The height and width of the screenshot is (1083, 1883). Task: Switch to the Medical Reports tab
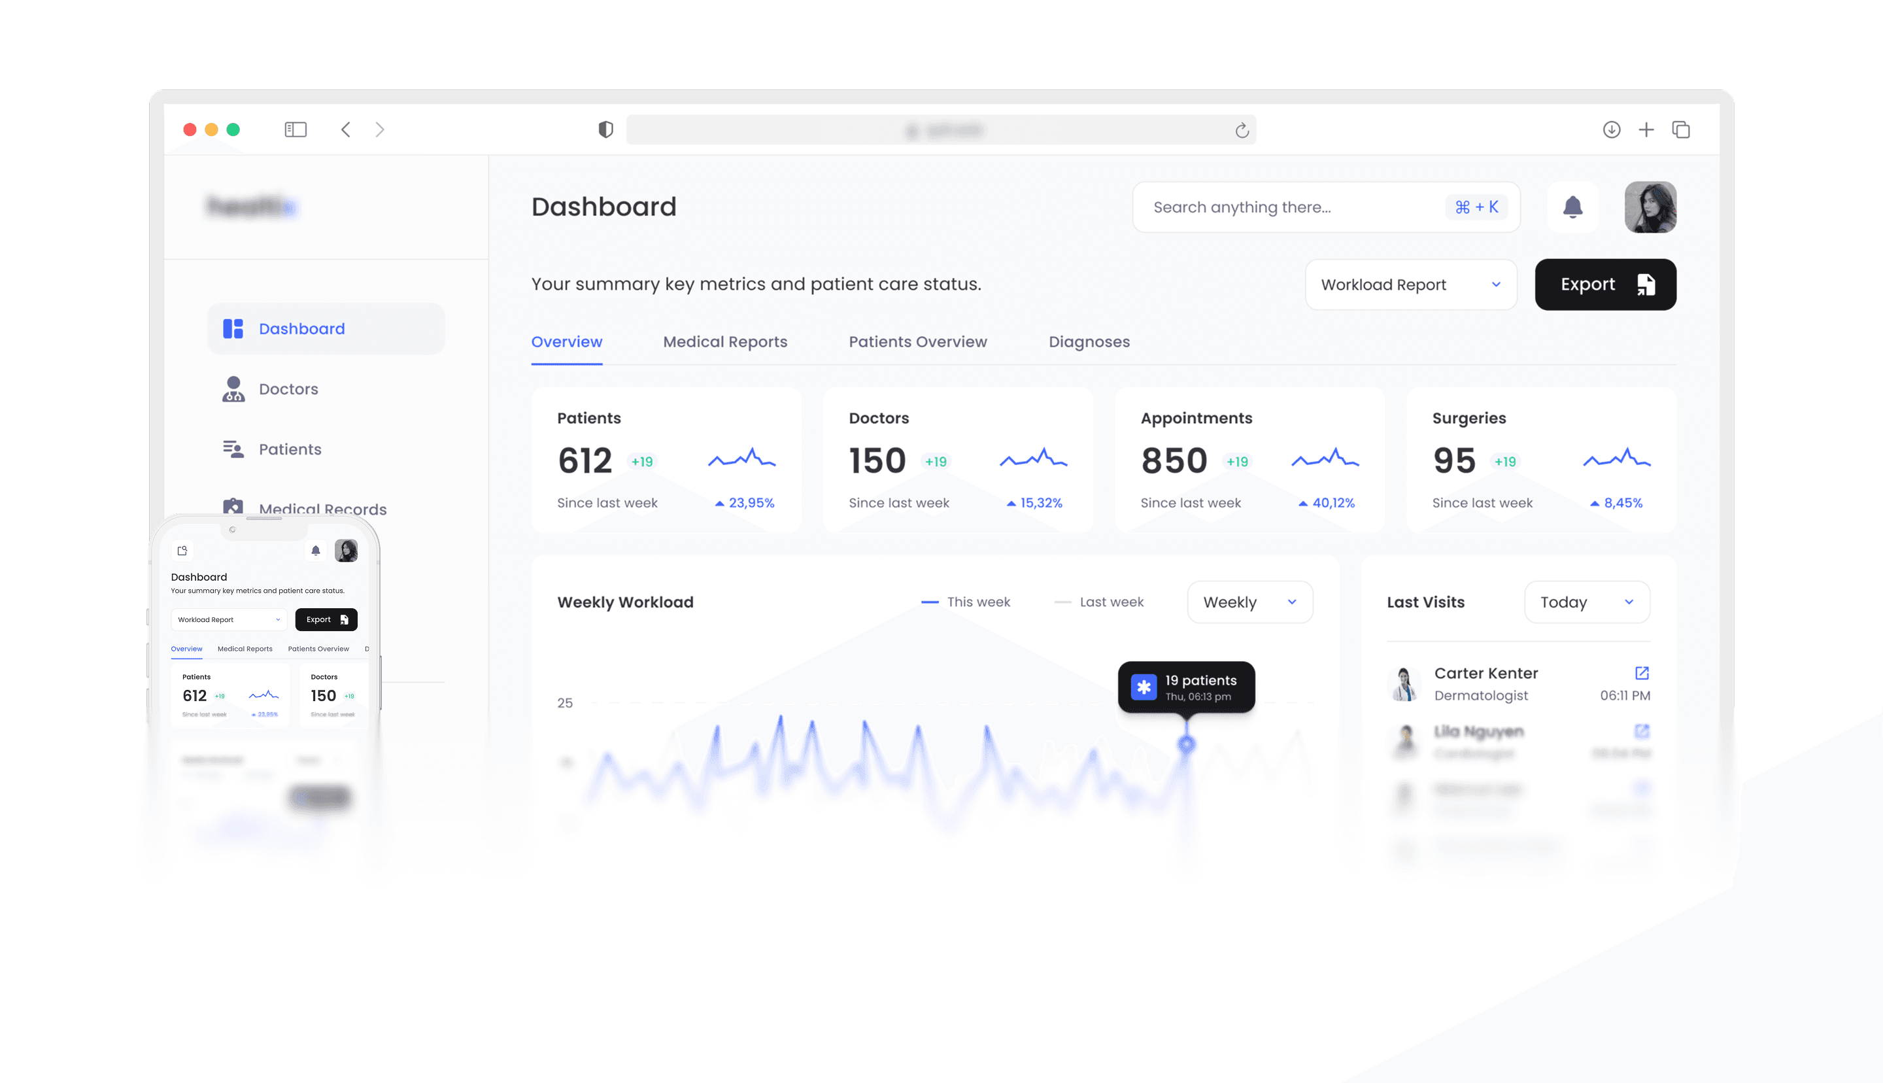click(x=725, y=342)
